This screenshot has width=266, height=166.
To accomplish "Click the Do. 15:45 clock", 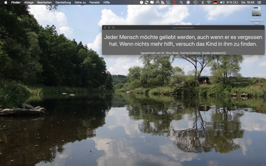I will coord(248,2).
